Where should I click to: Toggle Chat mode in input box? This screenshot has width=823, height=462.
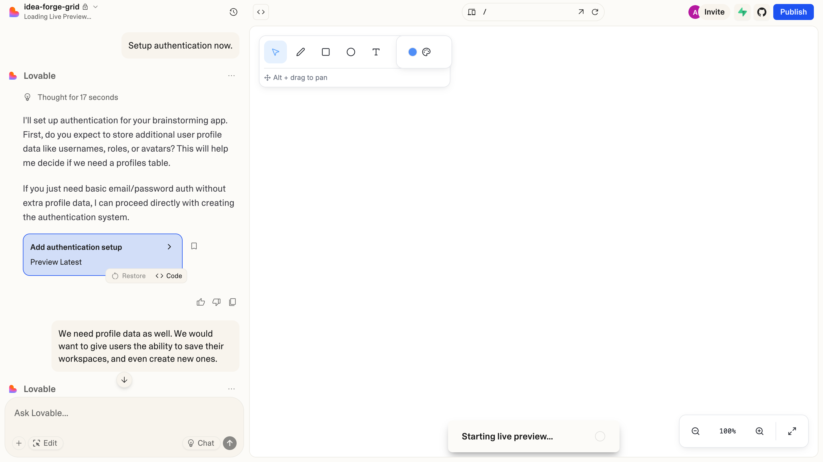tap(201, 443)
